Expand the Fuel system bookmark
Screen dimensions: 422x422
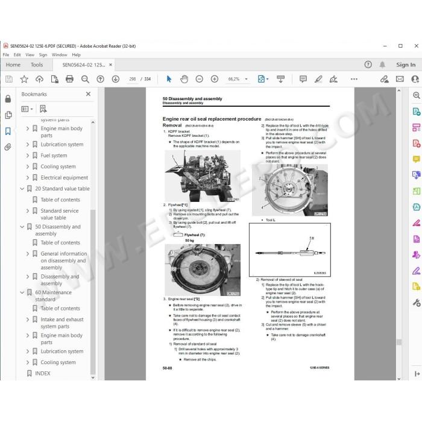click(28, 156)
